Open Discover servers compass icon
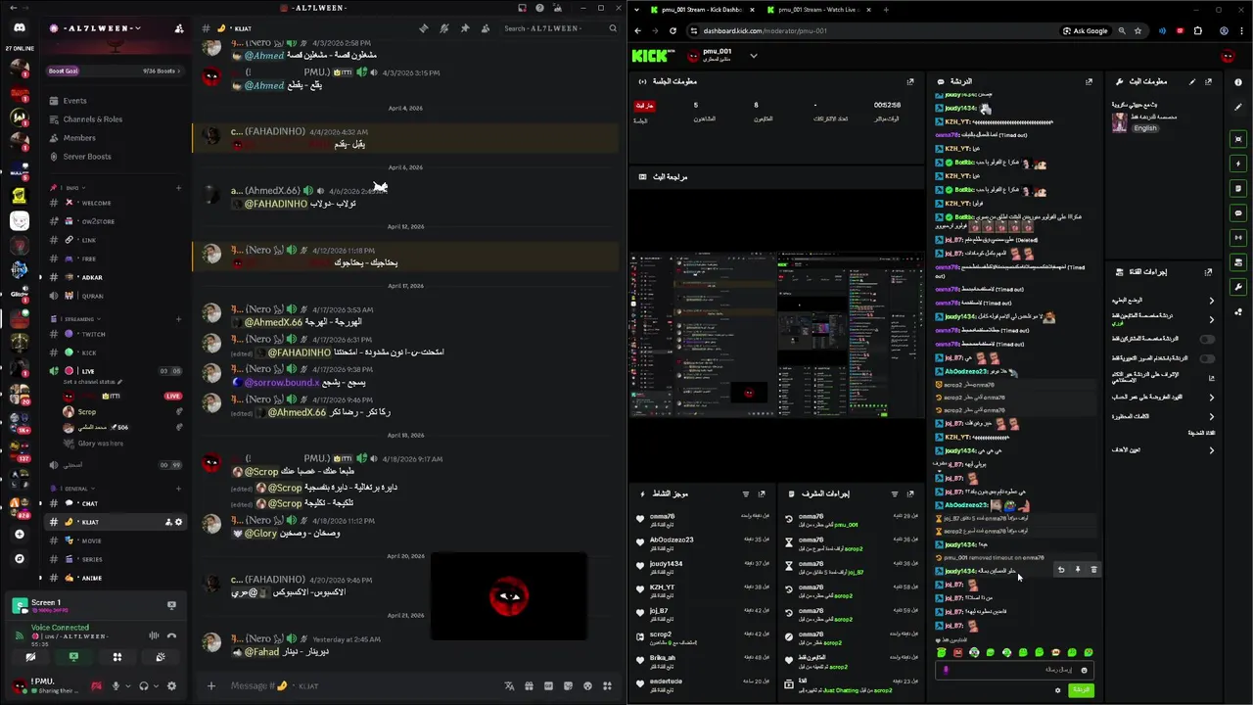The image size is (1253, 705). (x=20, y=559)
